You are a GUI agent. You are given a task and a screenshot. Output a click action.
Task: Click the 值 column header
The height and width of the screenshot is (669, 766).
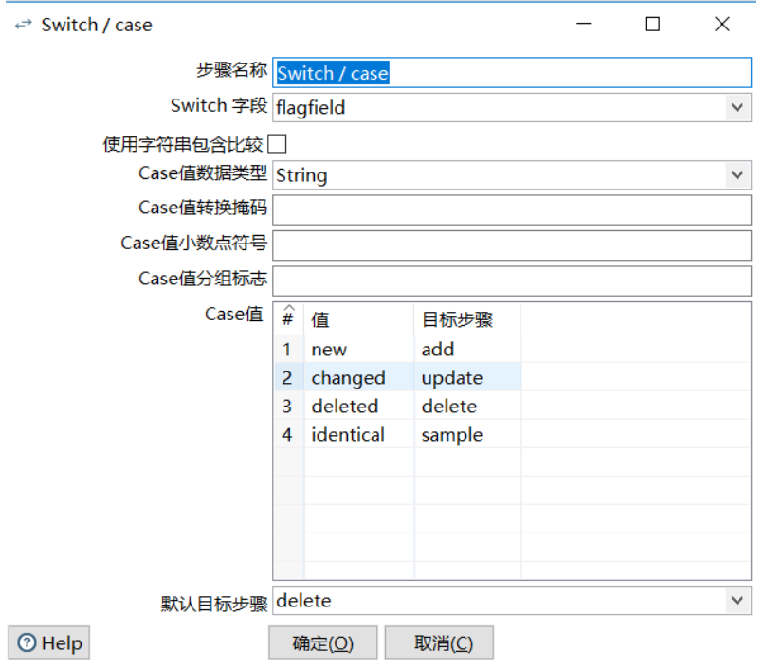358,319
